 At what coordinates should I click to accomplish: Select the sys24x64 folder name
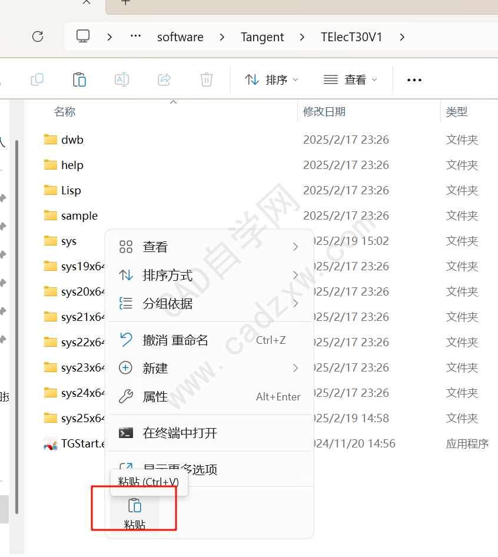[x=83, y=393]
